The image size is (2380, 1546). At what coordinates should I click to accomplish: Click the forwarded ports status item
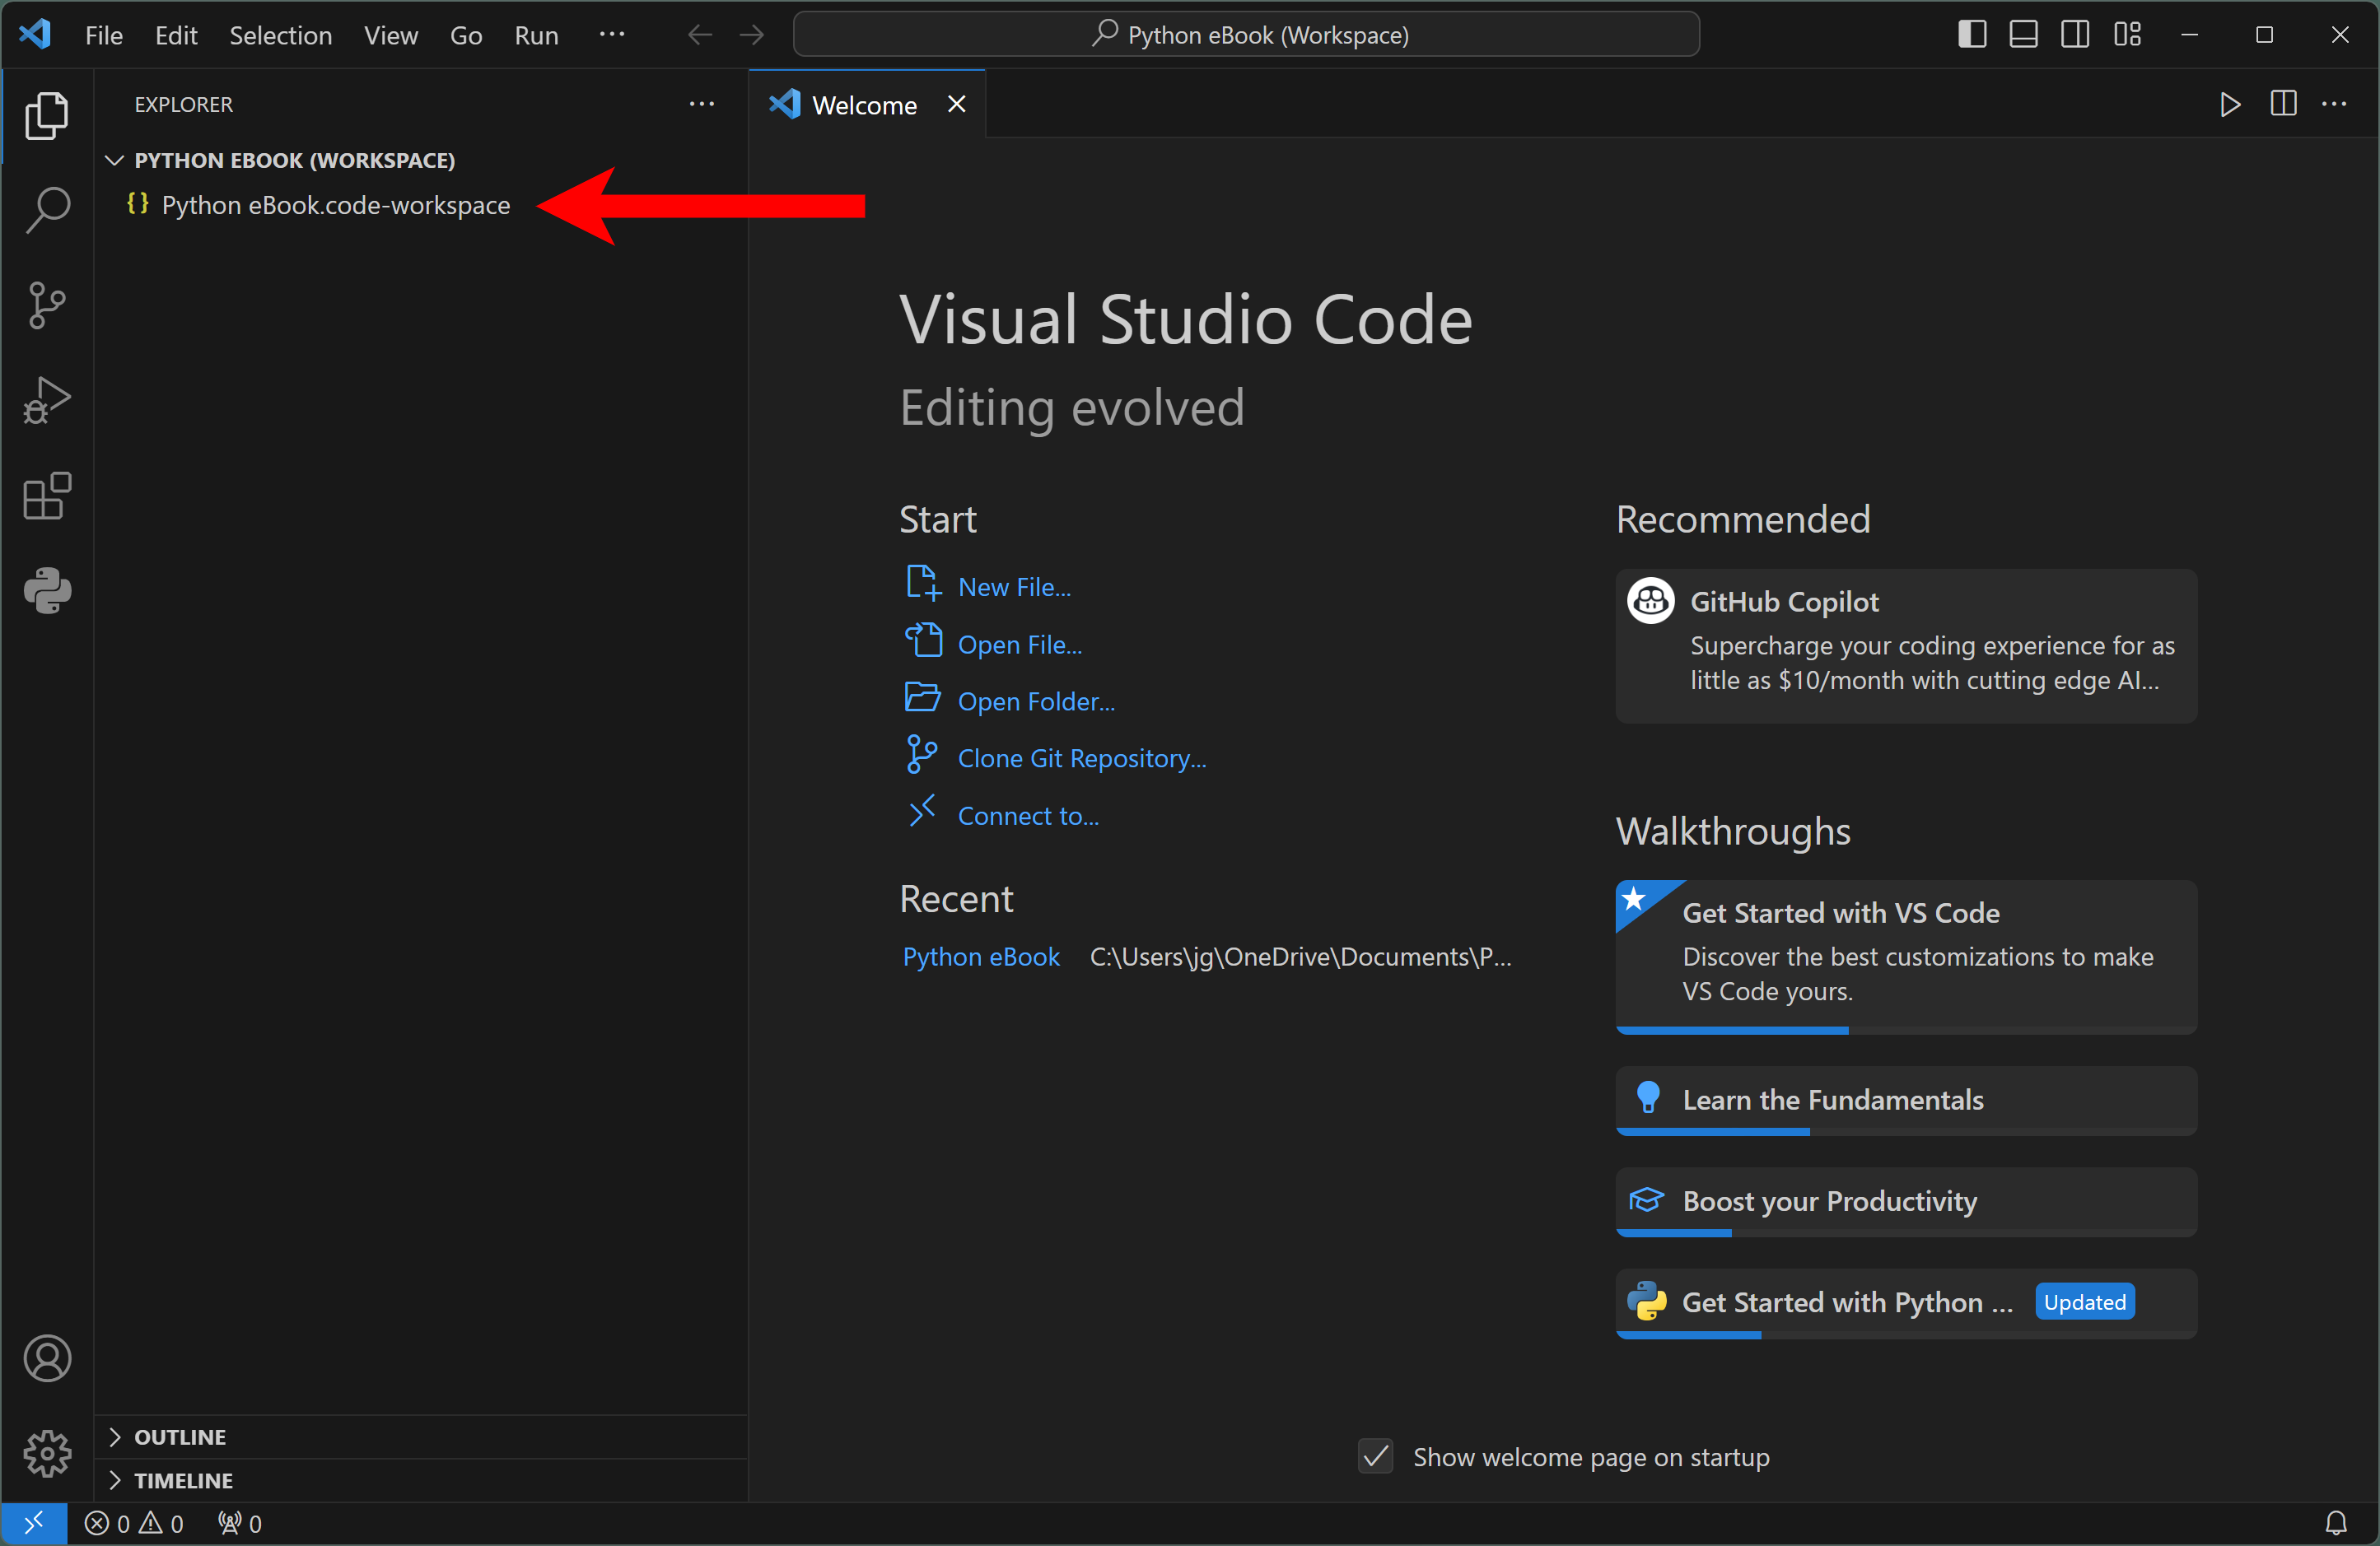pyautogui.click(x=240, y=1523)
